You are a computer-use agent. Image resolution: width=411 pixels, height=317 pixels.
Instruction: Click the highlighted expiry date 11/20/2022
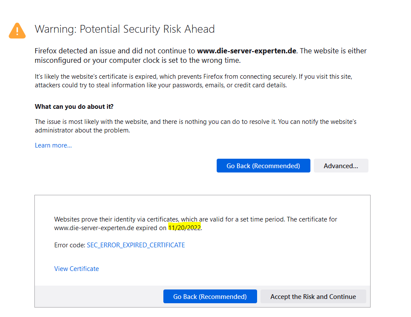[x=184, y=228]
